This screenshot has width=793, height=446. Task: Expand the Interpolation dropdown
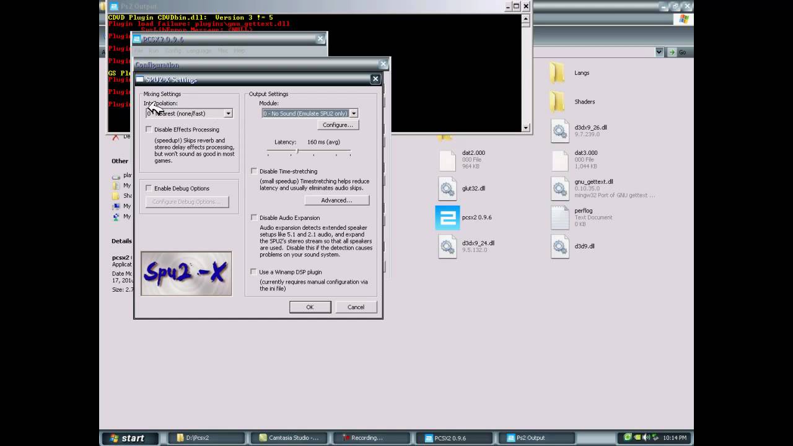point(228,113)
